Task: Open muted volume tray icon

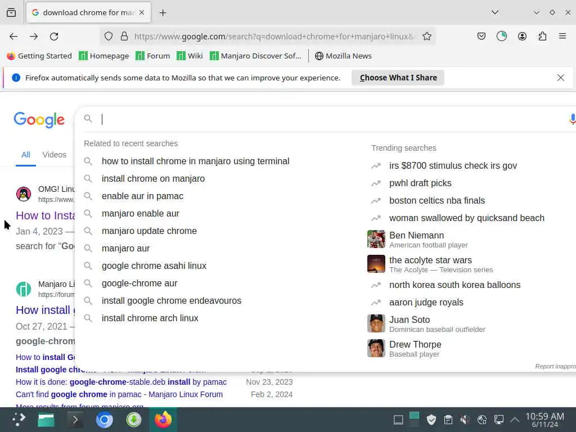Action: tap(465, 420)
